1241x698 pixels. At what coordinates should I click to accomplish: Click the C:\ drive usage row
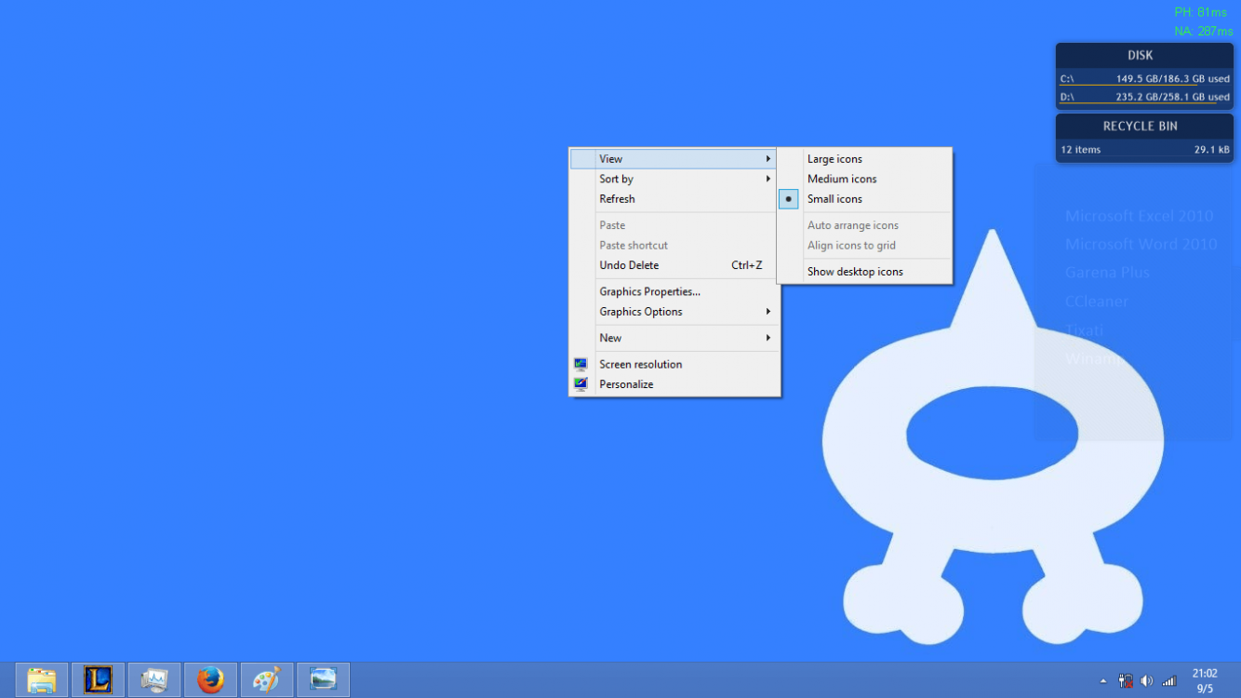(x=1144, y=79)
